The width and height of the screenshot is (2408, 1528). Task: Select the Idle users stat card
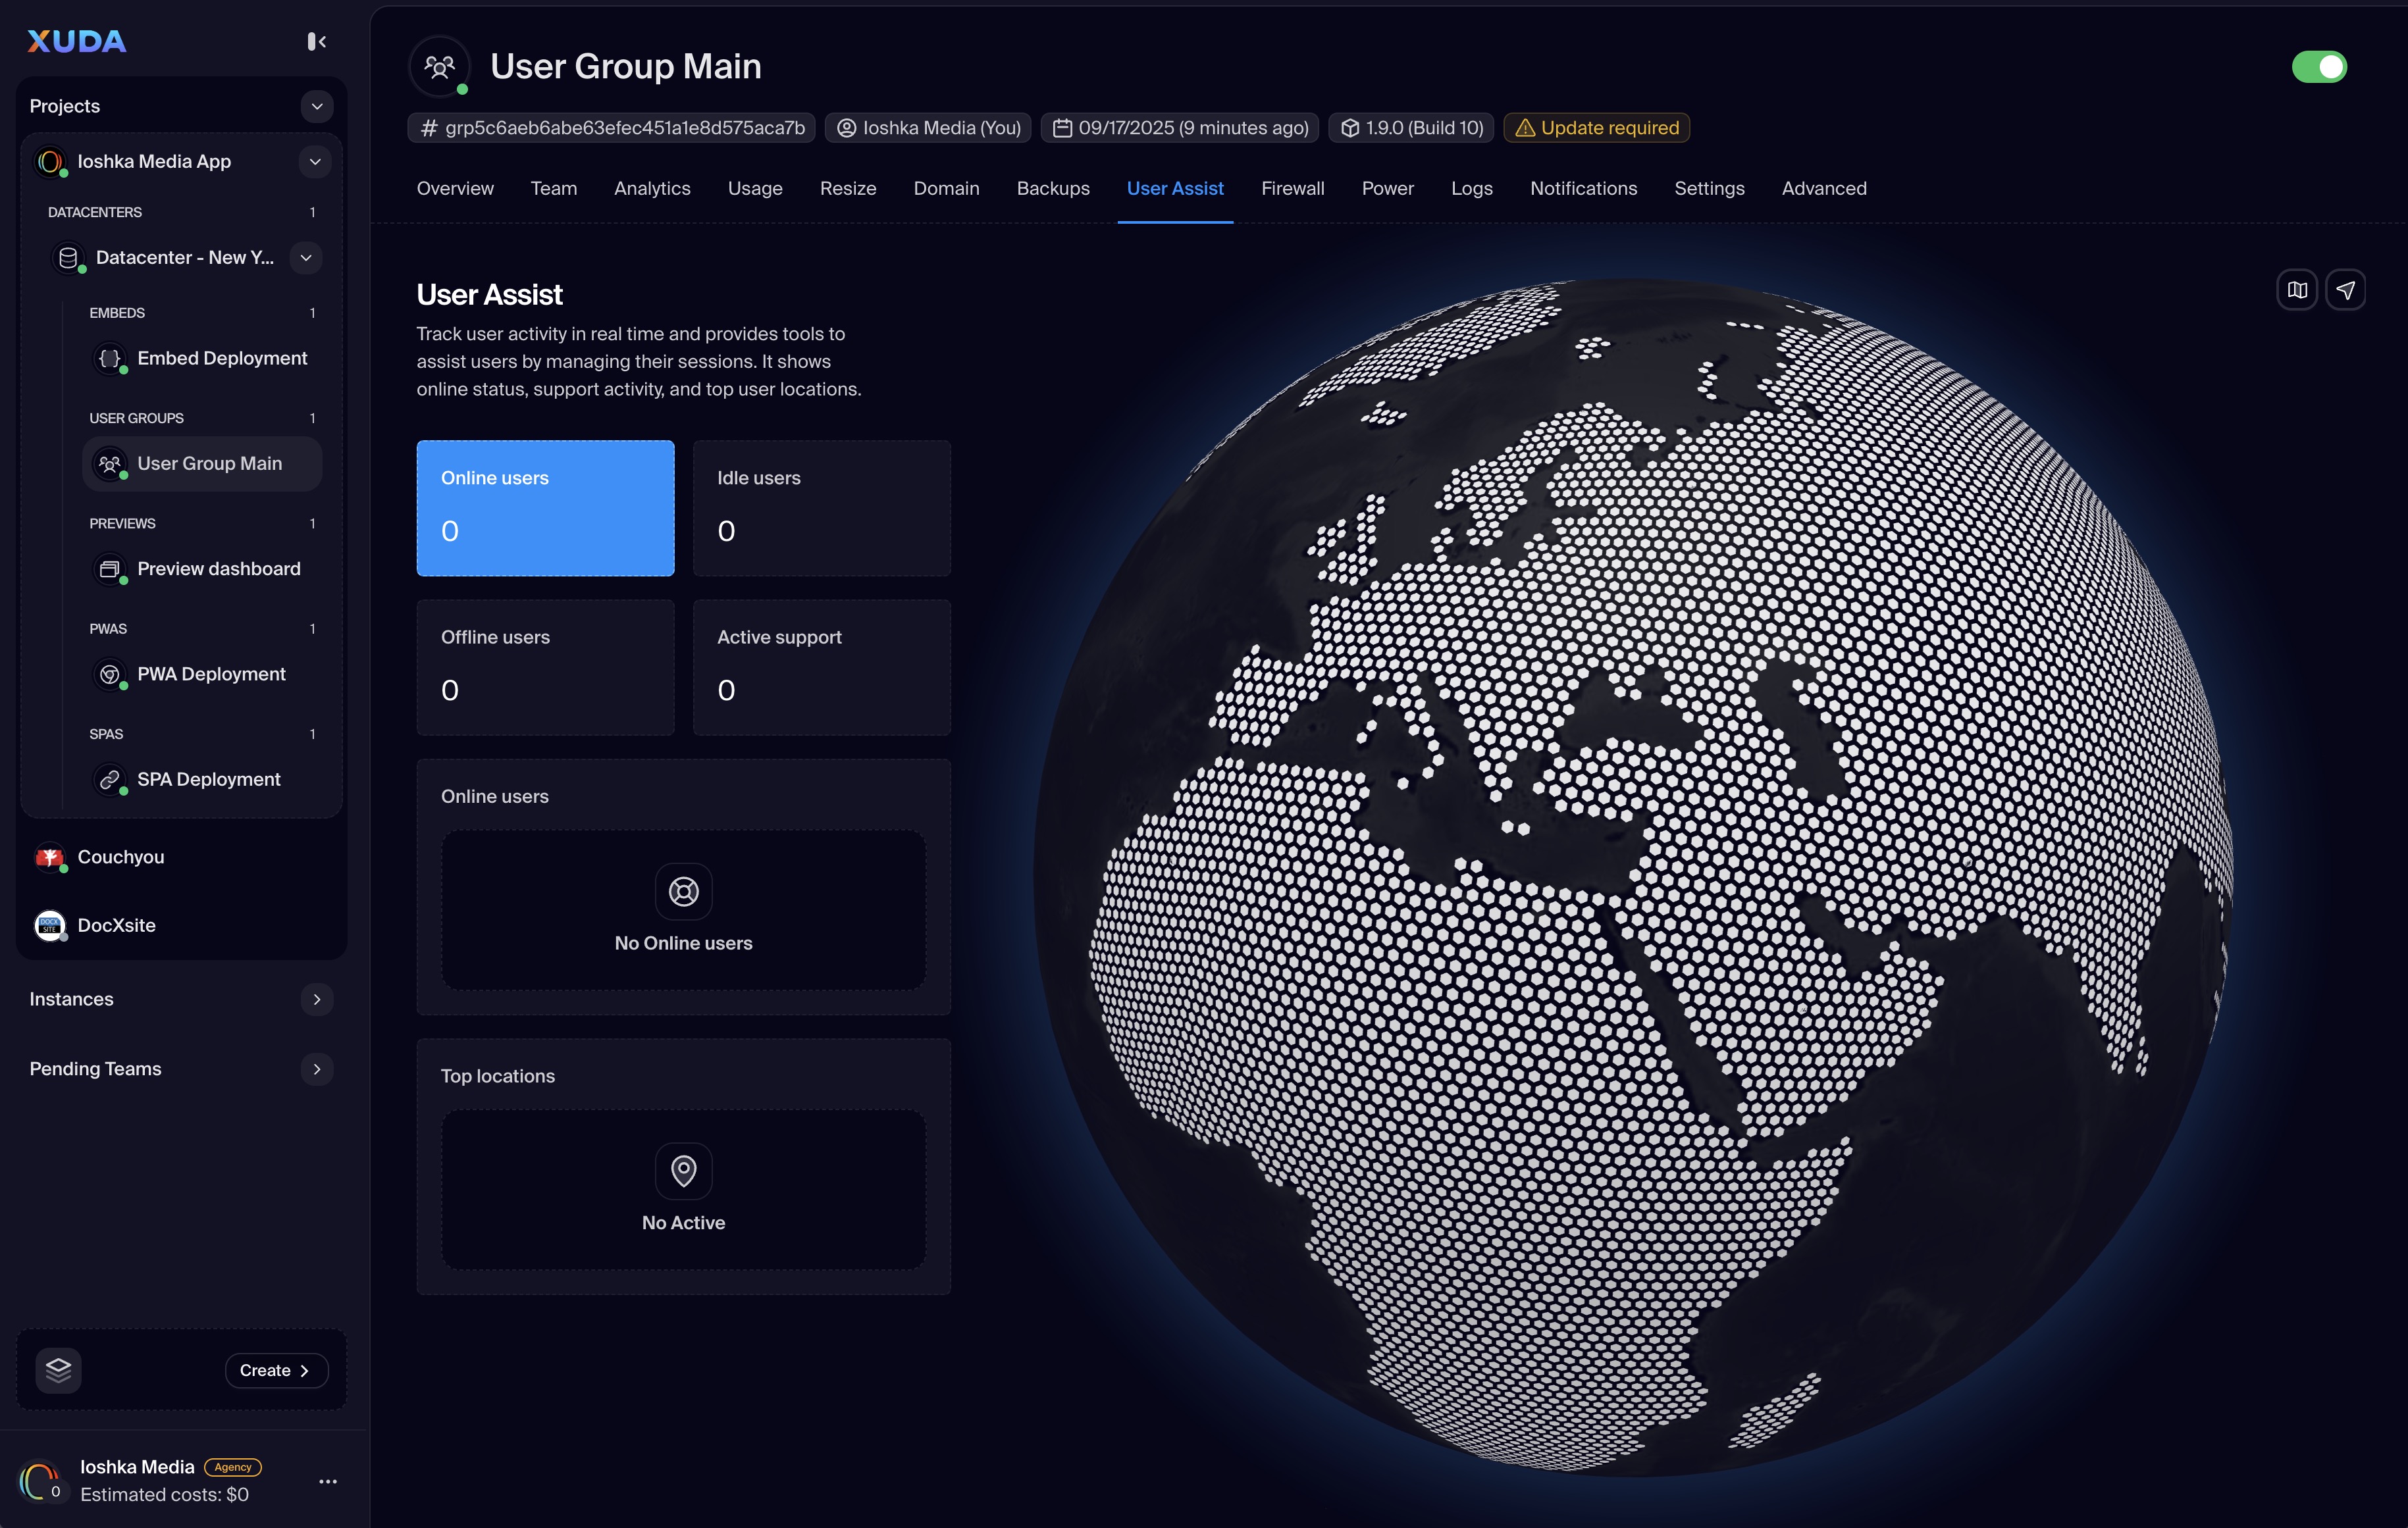(821, 507)
